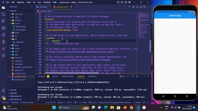
Task: Expand the OUTLINE section
Action: [13, 90]
